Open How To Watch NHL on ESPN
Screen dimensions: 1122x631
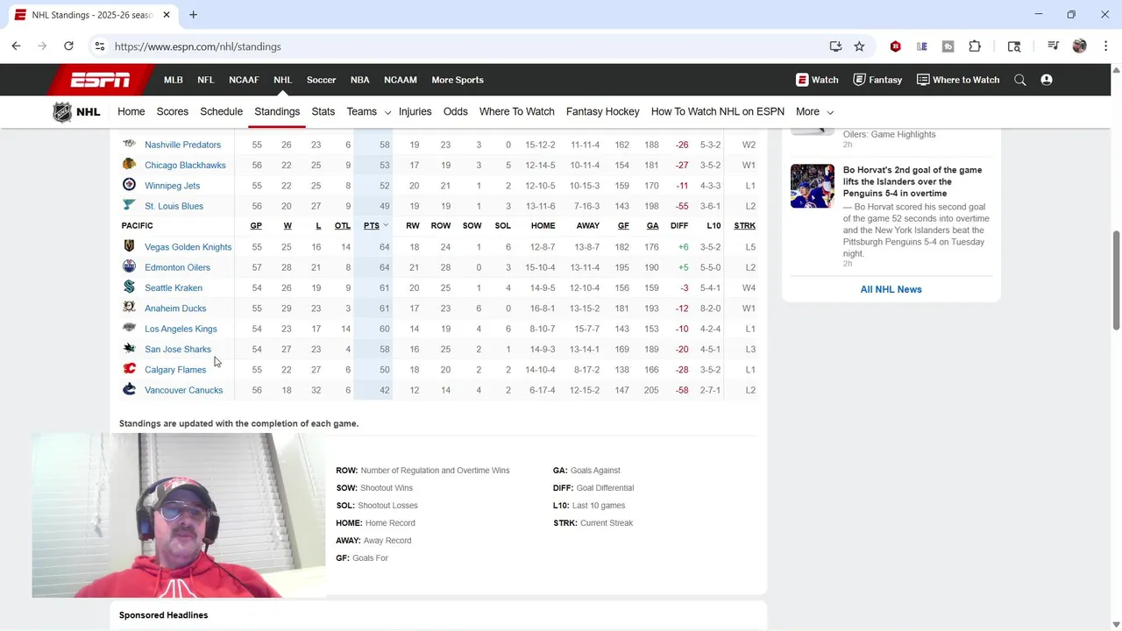pos(718,111)
